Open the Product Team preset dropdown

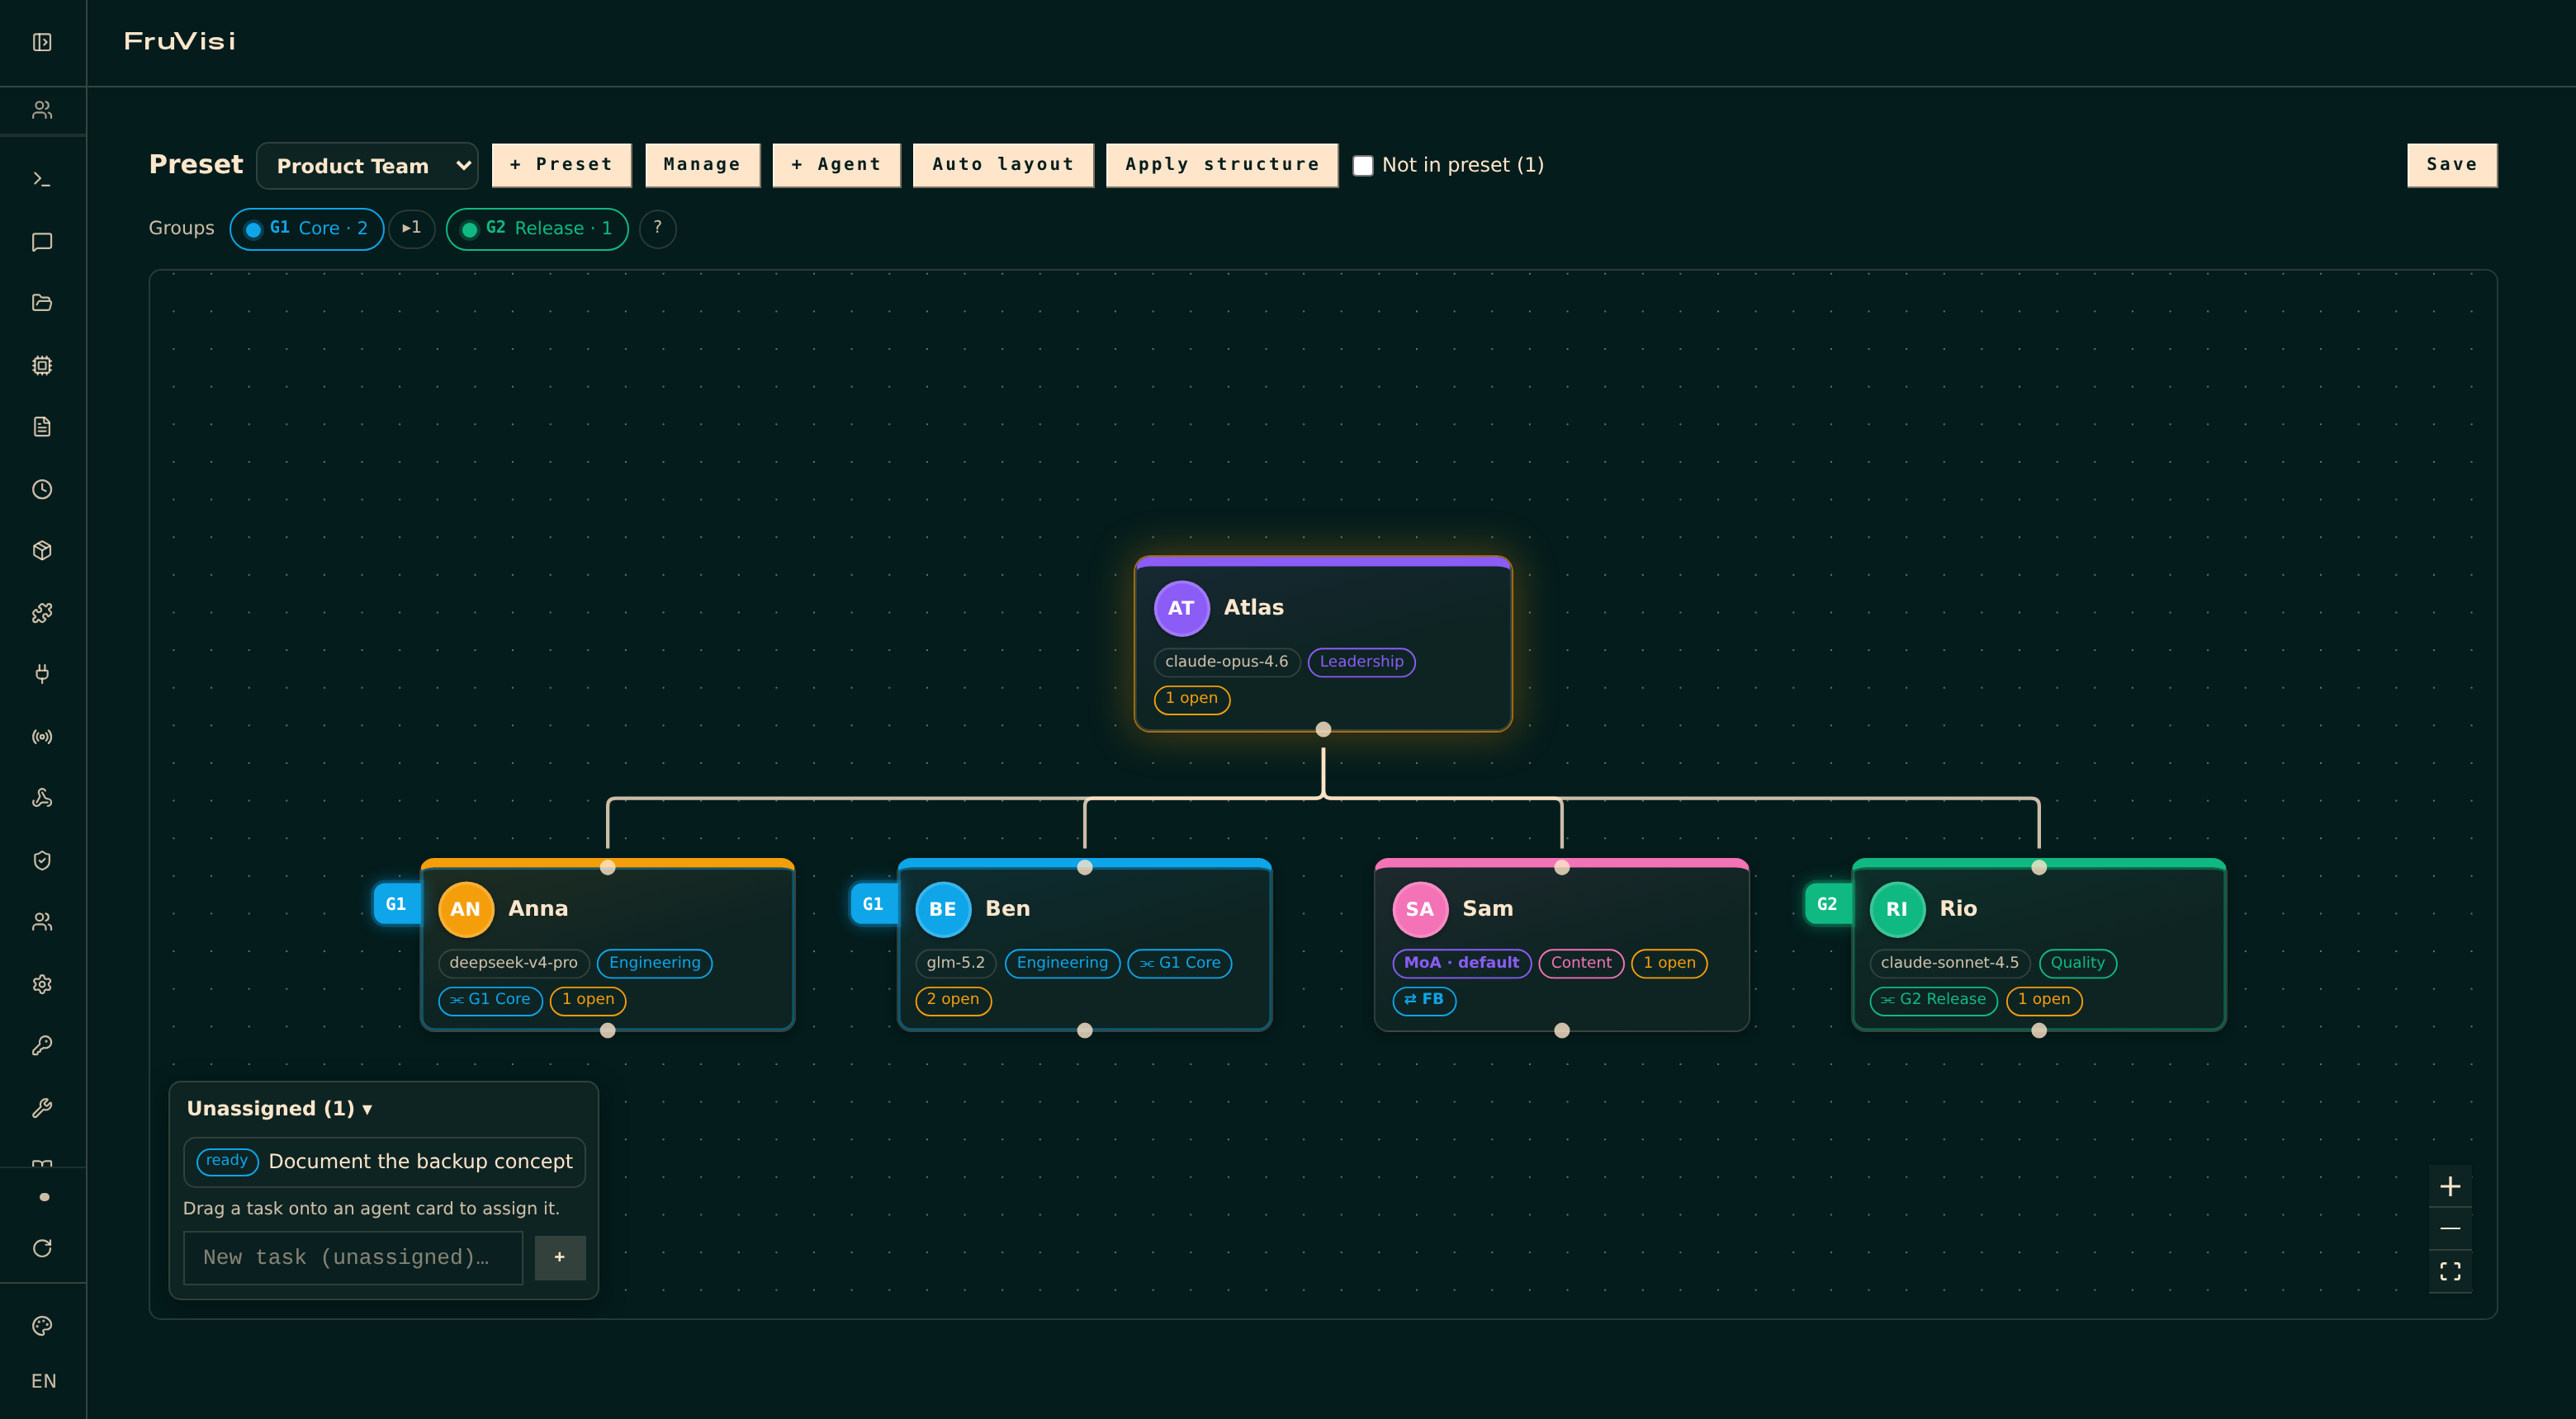click(x=367, y=166)
